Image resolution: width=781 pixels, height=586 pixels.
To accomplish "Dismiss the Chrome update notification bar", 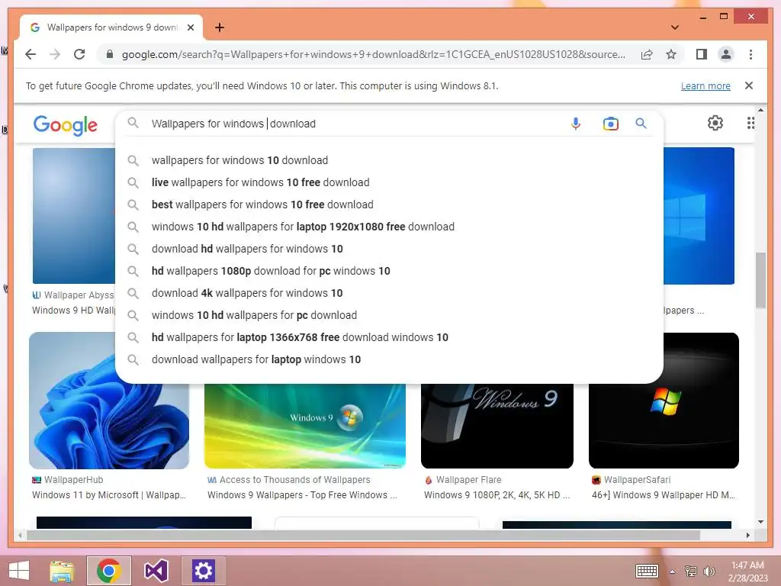I will [749, 85].
